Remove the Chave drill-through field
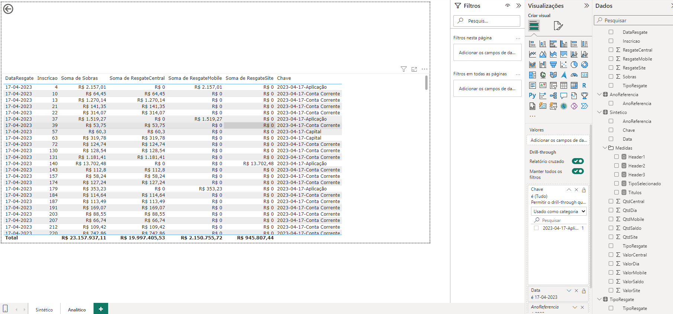Image resolution: width=673 pixels, height=314 pixels. (x=576, y=190)
